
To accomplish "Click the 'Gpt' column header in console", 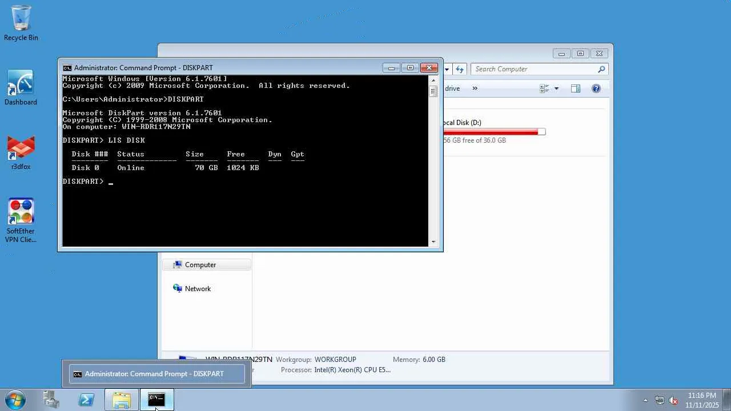I will click(298, 154).
